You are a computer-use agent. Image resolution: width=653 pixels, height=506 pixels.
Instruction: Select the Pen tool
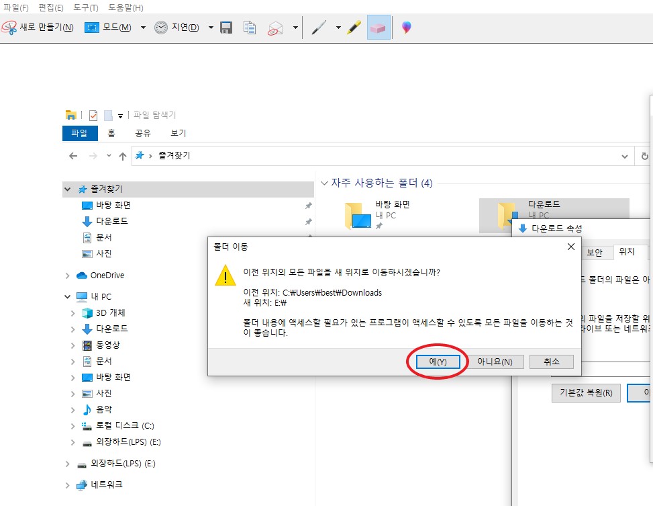tap(319, 28)
